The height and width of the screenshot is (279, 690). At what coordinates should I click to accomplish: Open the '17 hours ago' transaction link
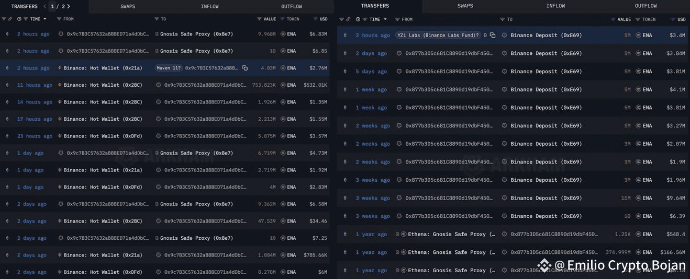click(x=34, y=119)
